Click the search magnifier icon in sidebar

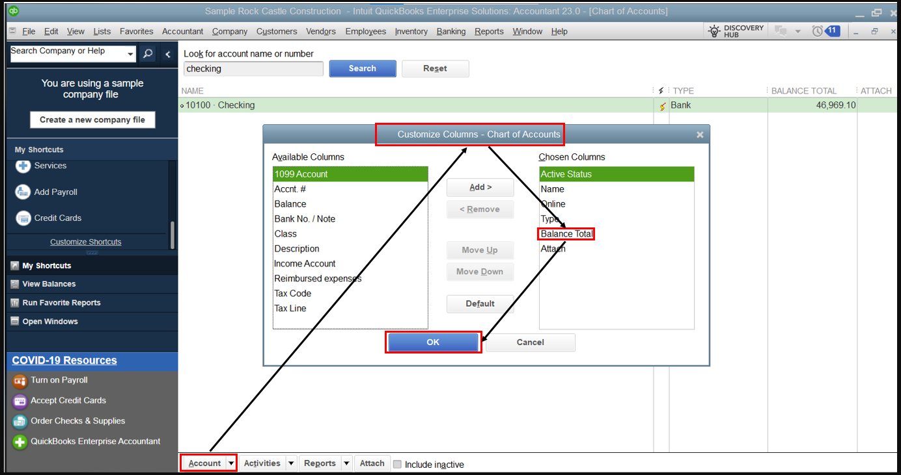click(x=148, y=54)
